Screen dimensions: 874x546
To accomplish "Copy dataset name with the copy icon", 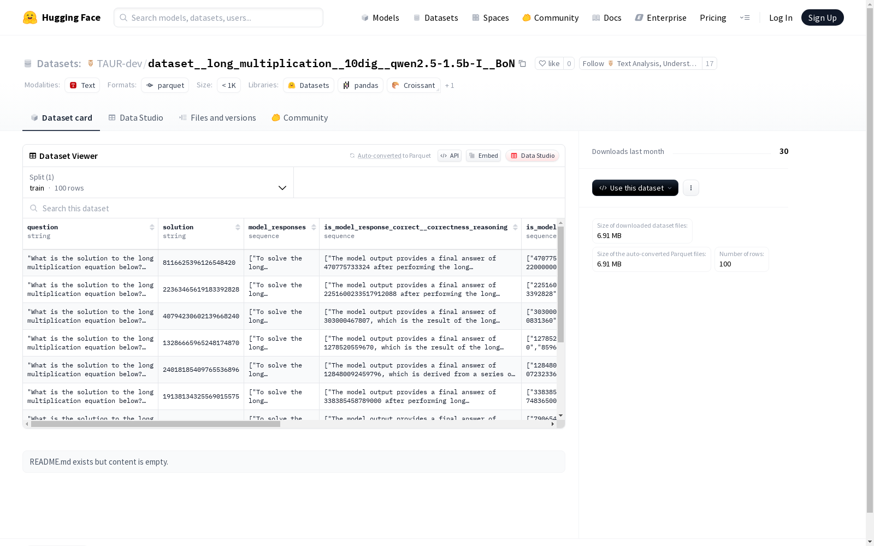I will (x=522, y=63).
